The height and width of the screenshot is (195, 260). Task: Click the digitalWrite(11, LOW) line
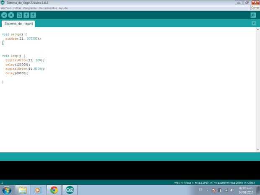coord(25,60)
